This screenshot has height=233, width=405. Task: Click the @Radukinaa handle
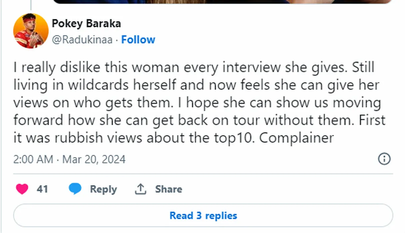[82, 40]
